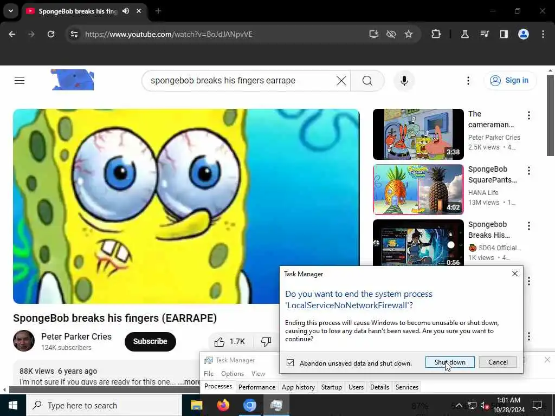The image size is (555, 416).
Task: Clear the YouTube search query
Action: pyautogui.click(x=341, y=81)
